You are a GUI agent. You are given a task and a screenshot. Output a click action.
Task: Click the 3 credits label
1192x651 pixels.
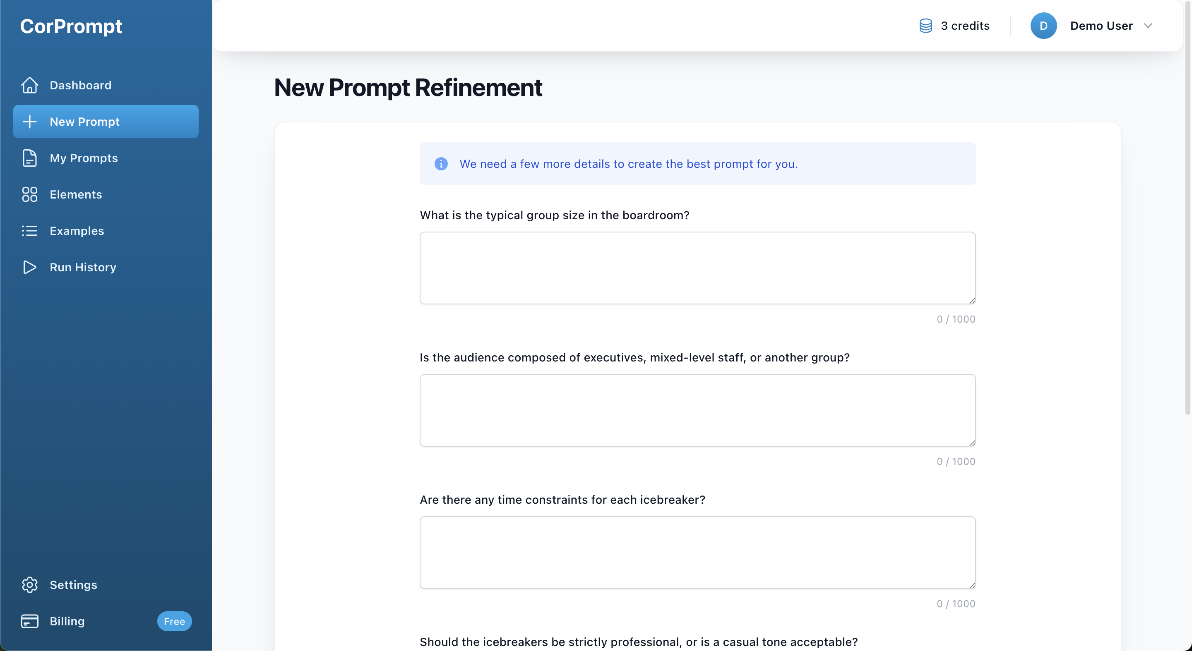tap(965, 25)
